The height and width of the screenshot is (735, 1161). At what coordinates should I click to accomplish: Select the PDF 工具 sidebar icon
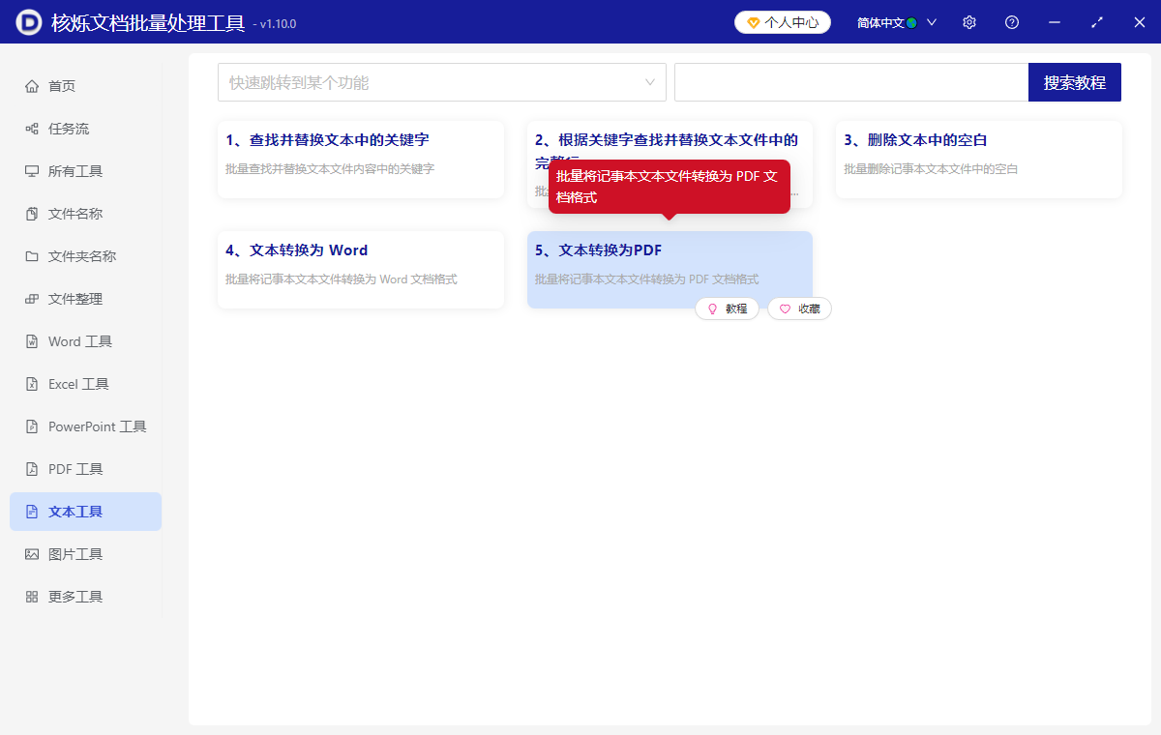33,468
